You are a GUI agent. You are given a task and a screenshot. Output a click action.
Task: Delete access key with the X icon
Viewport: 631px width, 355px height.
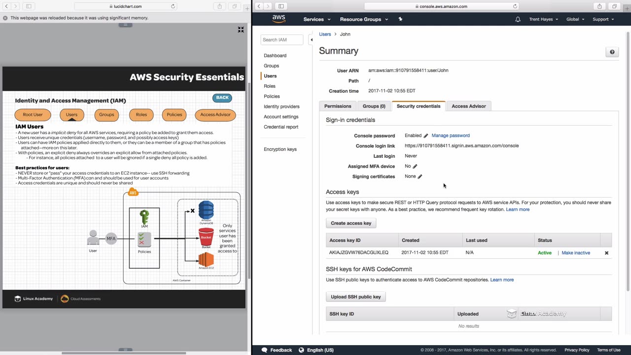[606, 253]
